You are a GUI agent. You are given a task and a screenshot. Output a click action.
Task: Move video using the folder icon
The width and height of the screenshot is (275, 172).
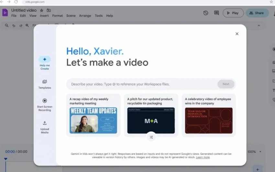(49, 10)
